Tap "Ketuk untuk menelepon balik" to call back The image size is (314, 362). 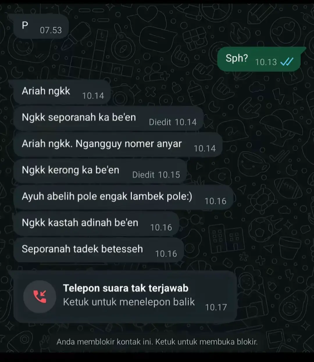pos(129,302)
